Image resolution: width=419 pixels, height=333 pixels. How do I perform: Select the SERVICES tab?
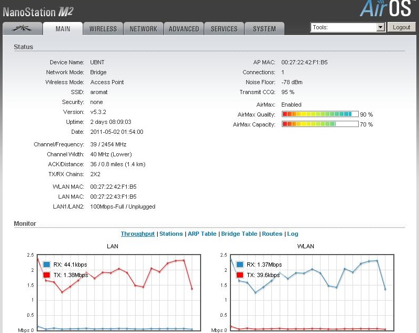[x=224, y=29]
